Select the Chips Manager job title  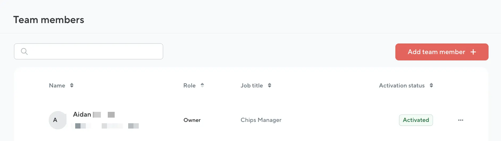click(261, 120)
